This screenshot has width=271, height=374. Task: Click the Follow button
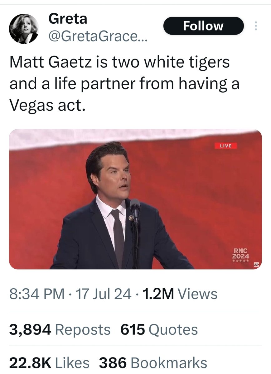[203, 26]
